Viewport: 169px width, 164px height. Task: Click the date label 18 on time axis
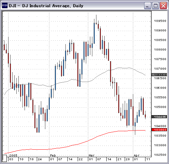point(32,159)
